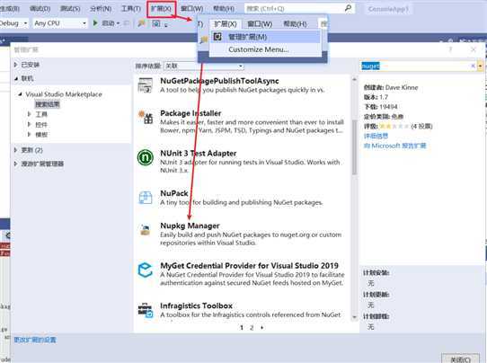Select the NUnit 3 Test Adapter title

pyautogui.click(x=199, y=154)
